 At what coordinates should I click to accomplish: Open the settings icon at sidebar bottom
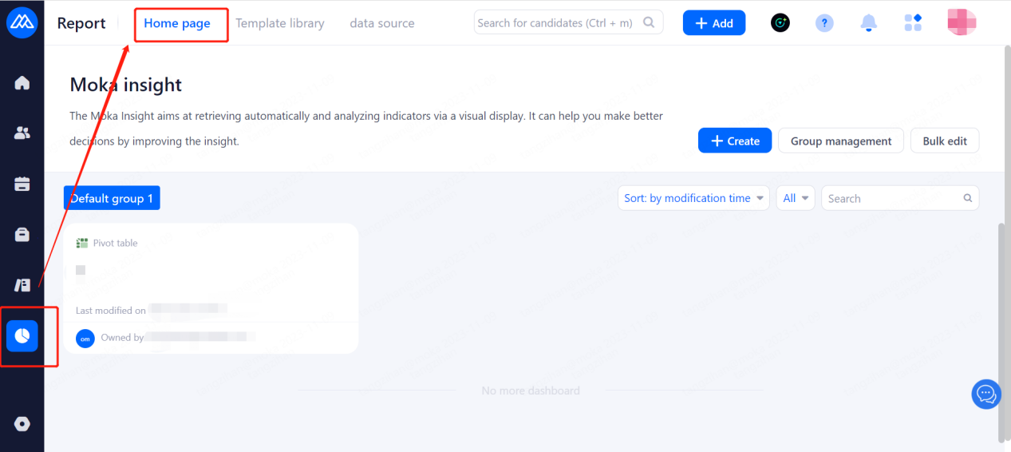[x=22, y=424]
